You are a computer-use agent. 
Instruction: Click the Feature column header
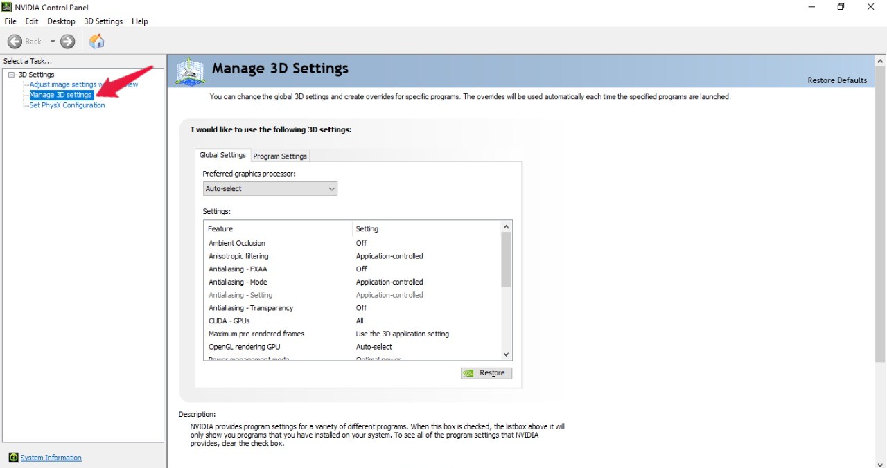[278, 228]
